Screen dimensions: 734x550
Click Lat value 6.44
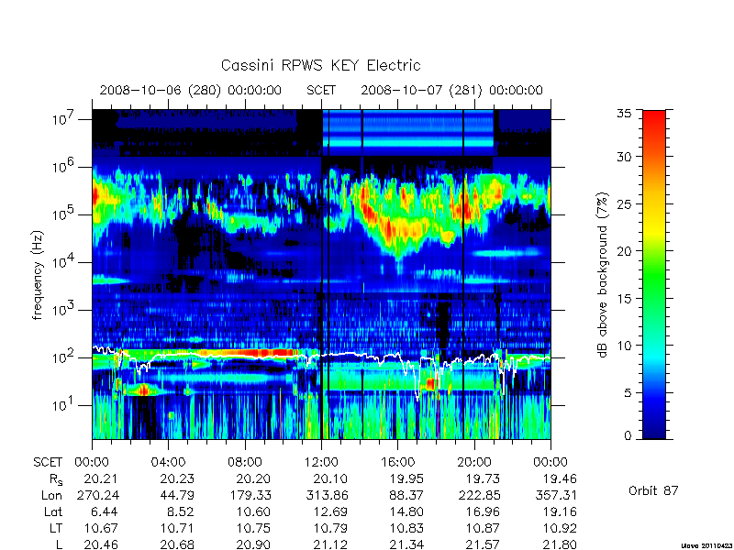[105, 511]
